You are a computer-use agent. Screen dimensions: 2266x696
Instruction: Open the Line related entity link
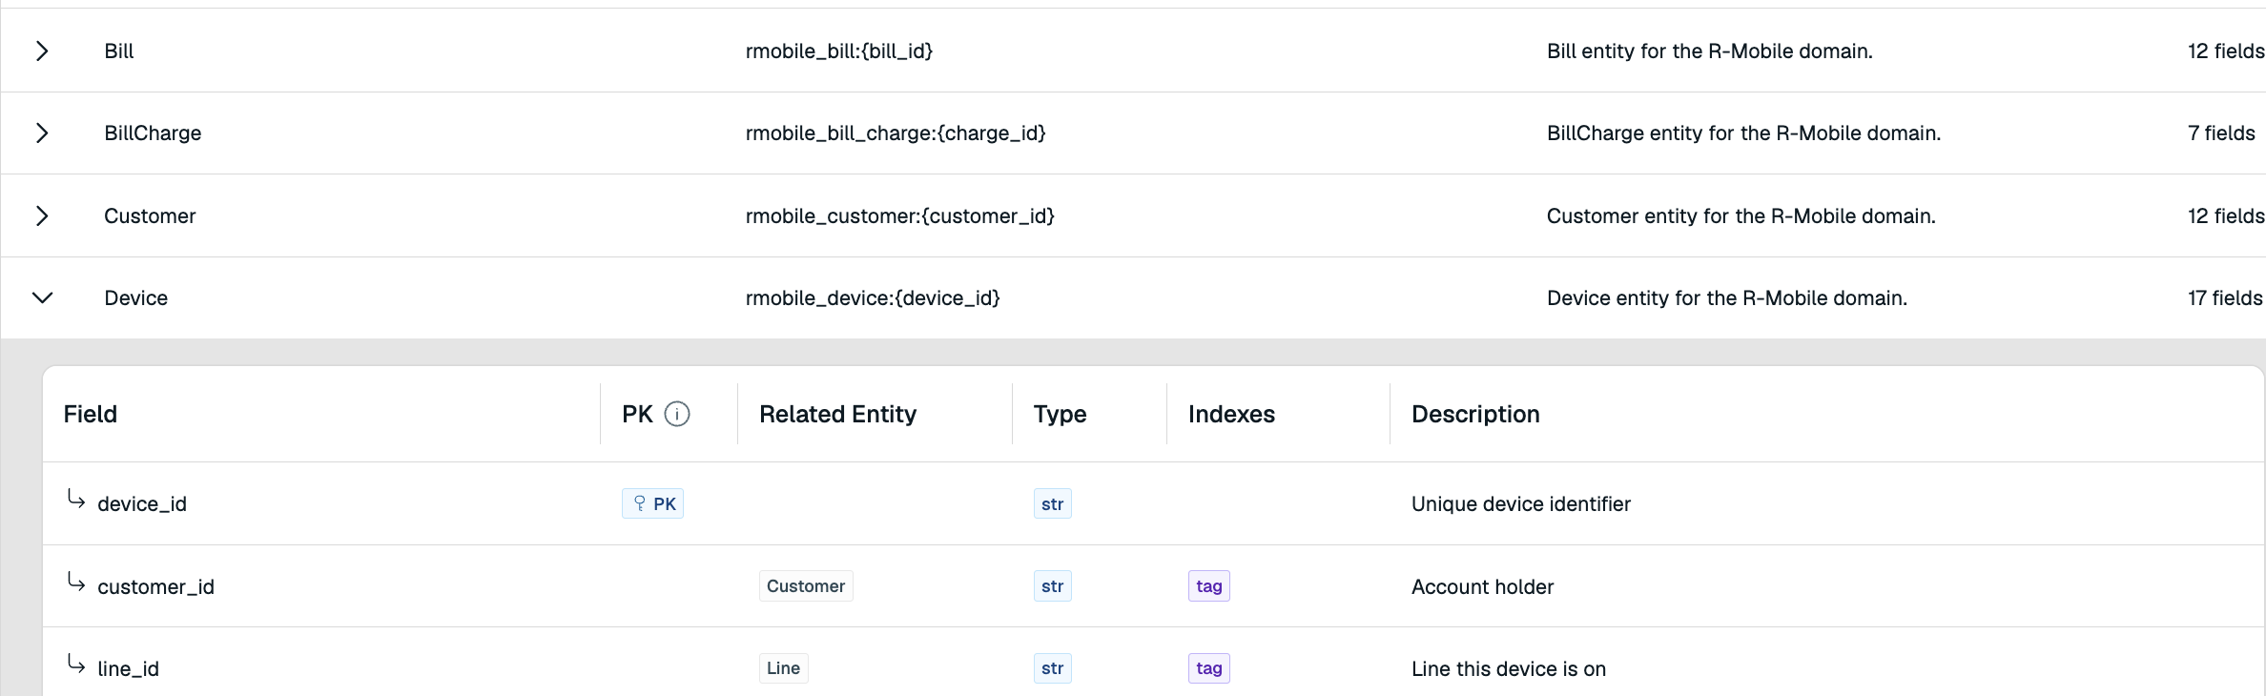[783, 668]
